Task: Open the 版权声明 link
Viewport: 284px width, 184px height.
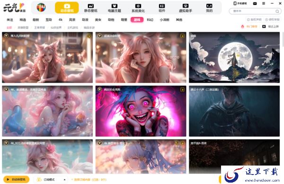Action: point(254,19)
